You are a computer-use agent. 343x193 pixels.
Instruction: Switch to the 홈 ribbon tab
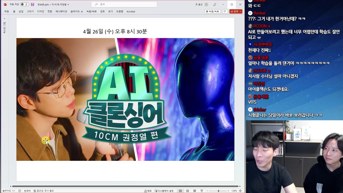click(x=14, y=11)
